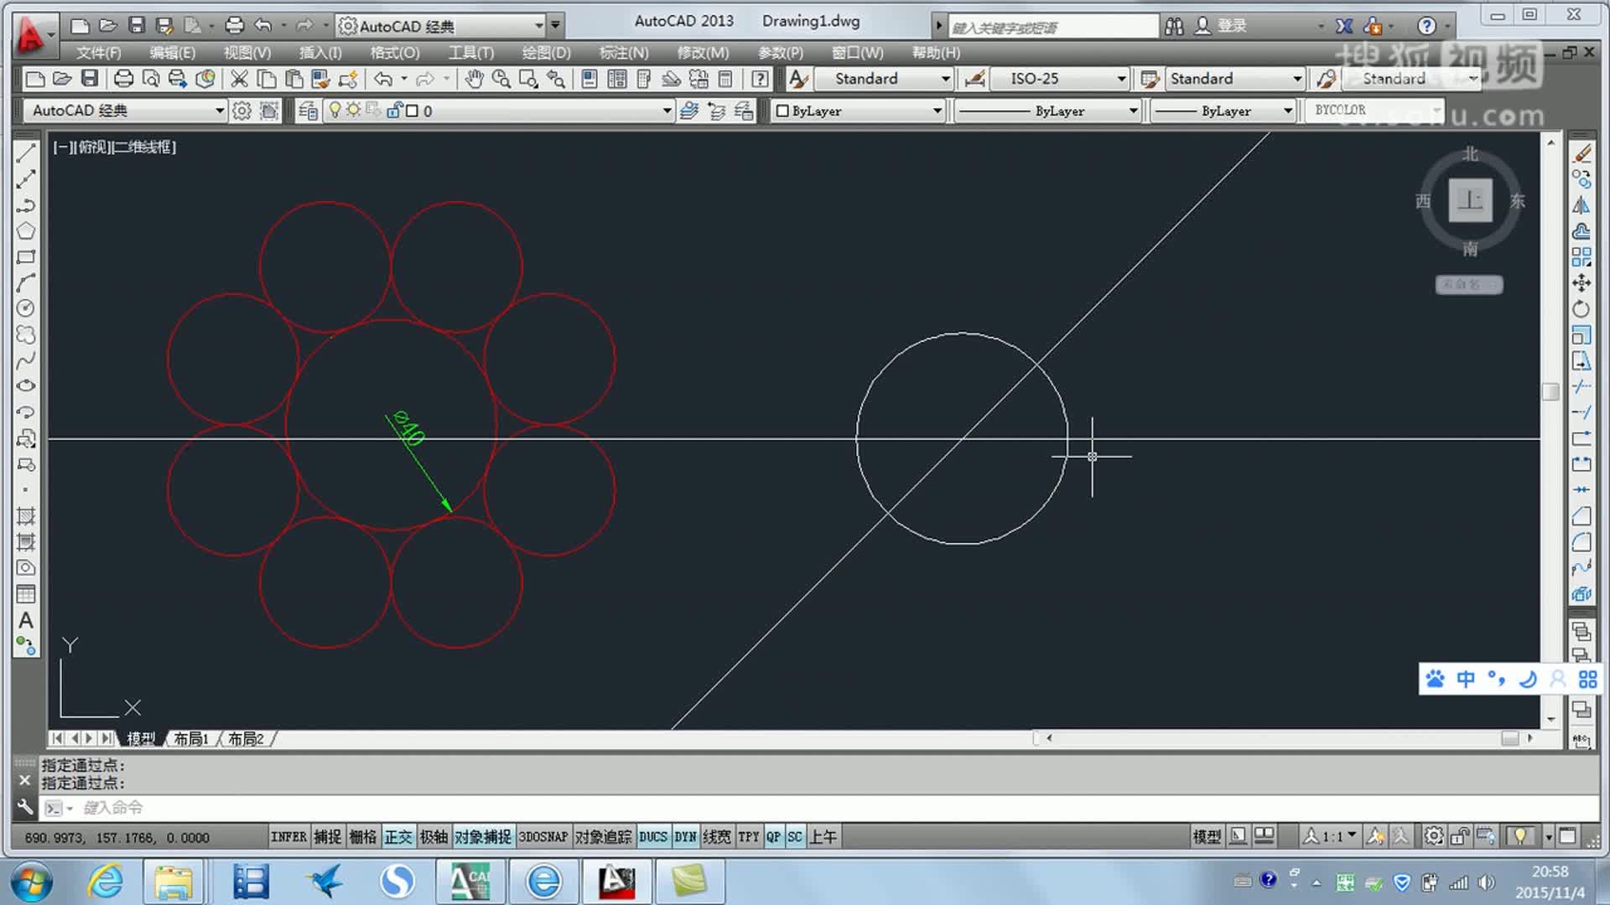1610x905 pixels.
Task: Click the Plot printer icon
Action: [x=123, y=79]
